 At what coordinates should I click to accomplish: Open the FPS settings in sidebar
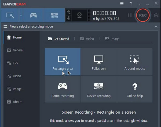(15, 63)
